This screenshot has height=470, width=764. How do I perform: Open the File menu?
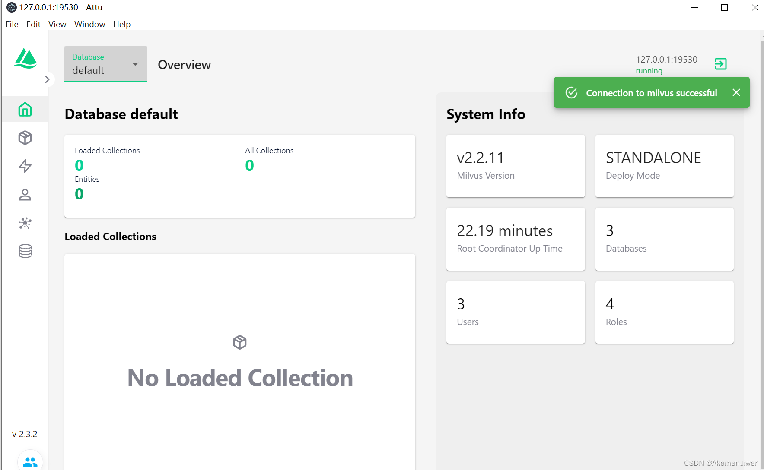pos(12,24)
